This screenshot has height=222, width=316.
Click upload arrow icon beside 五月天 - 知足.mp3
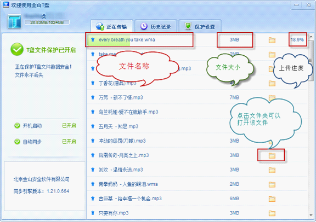[x=93, y=126]
